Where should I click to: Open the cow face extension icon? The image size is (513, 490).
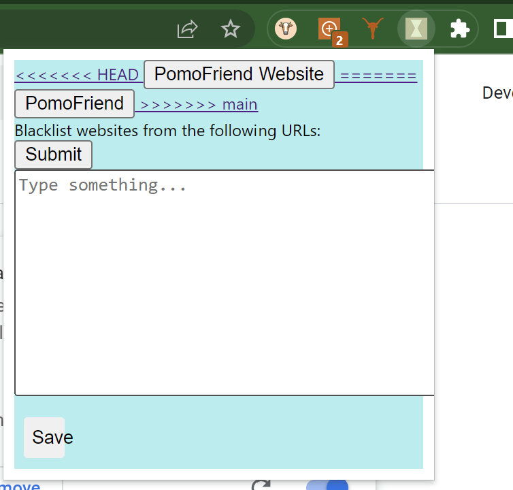coord(286,29)
